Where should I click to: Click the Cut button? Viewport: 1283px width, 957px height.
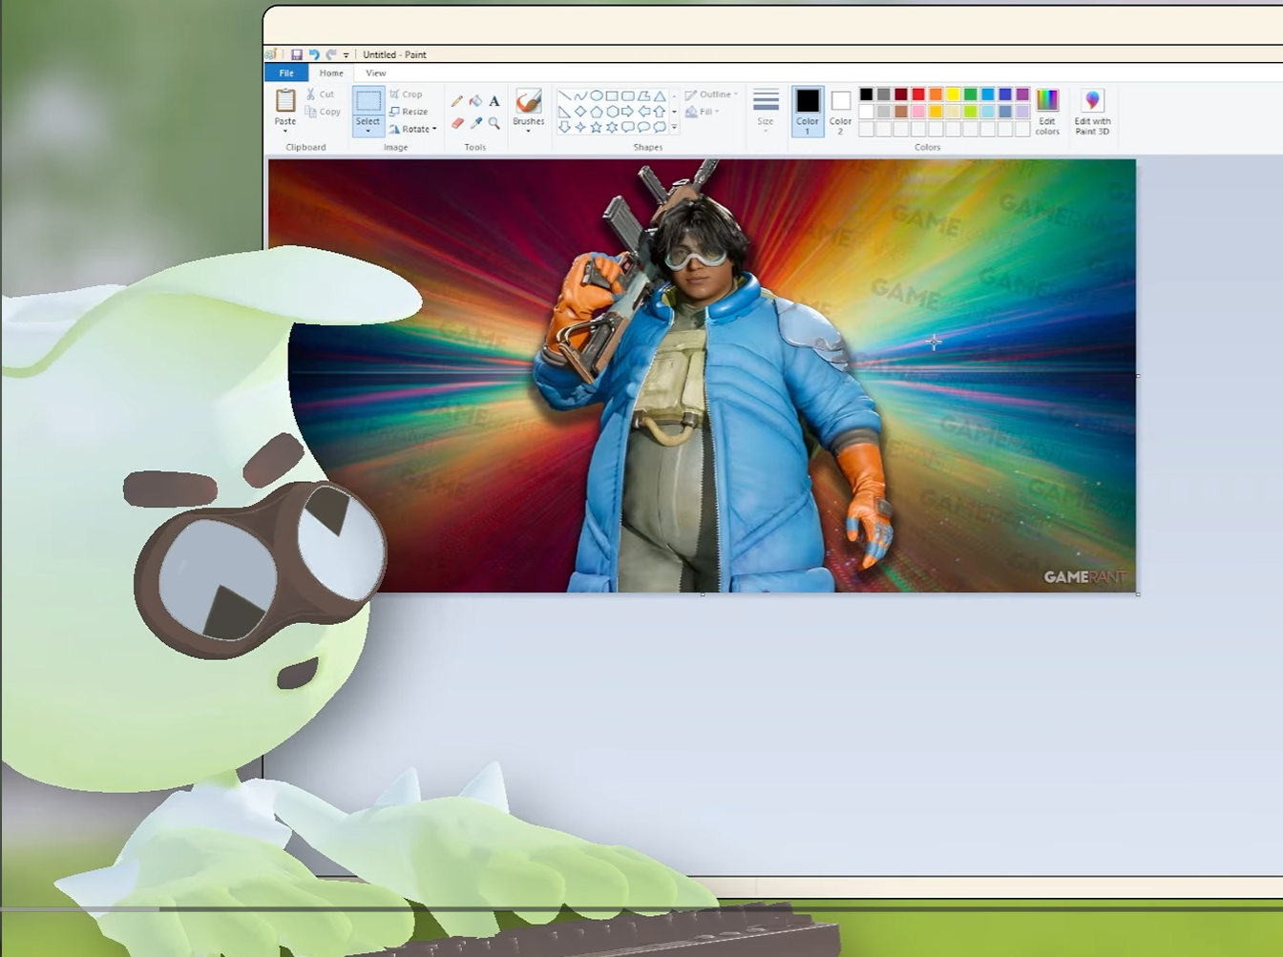pyautogui.click(x=320, y=94)
